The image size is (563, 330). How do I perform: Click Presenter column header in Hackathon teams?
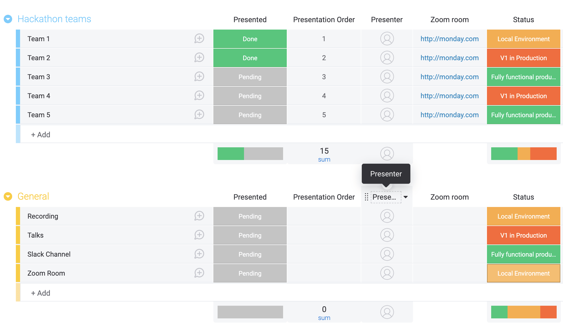387,20
